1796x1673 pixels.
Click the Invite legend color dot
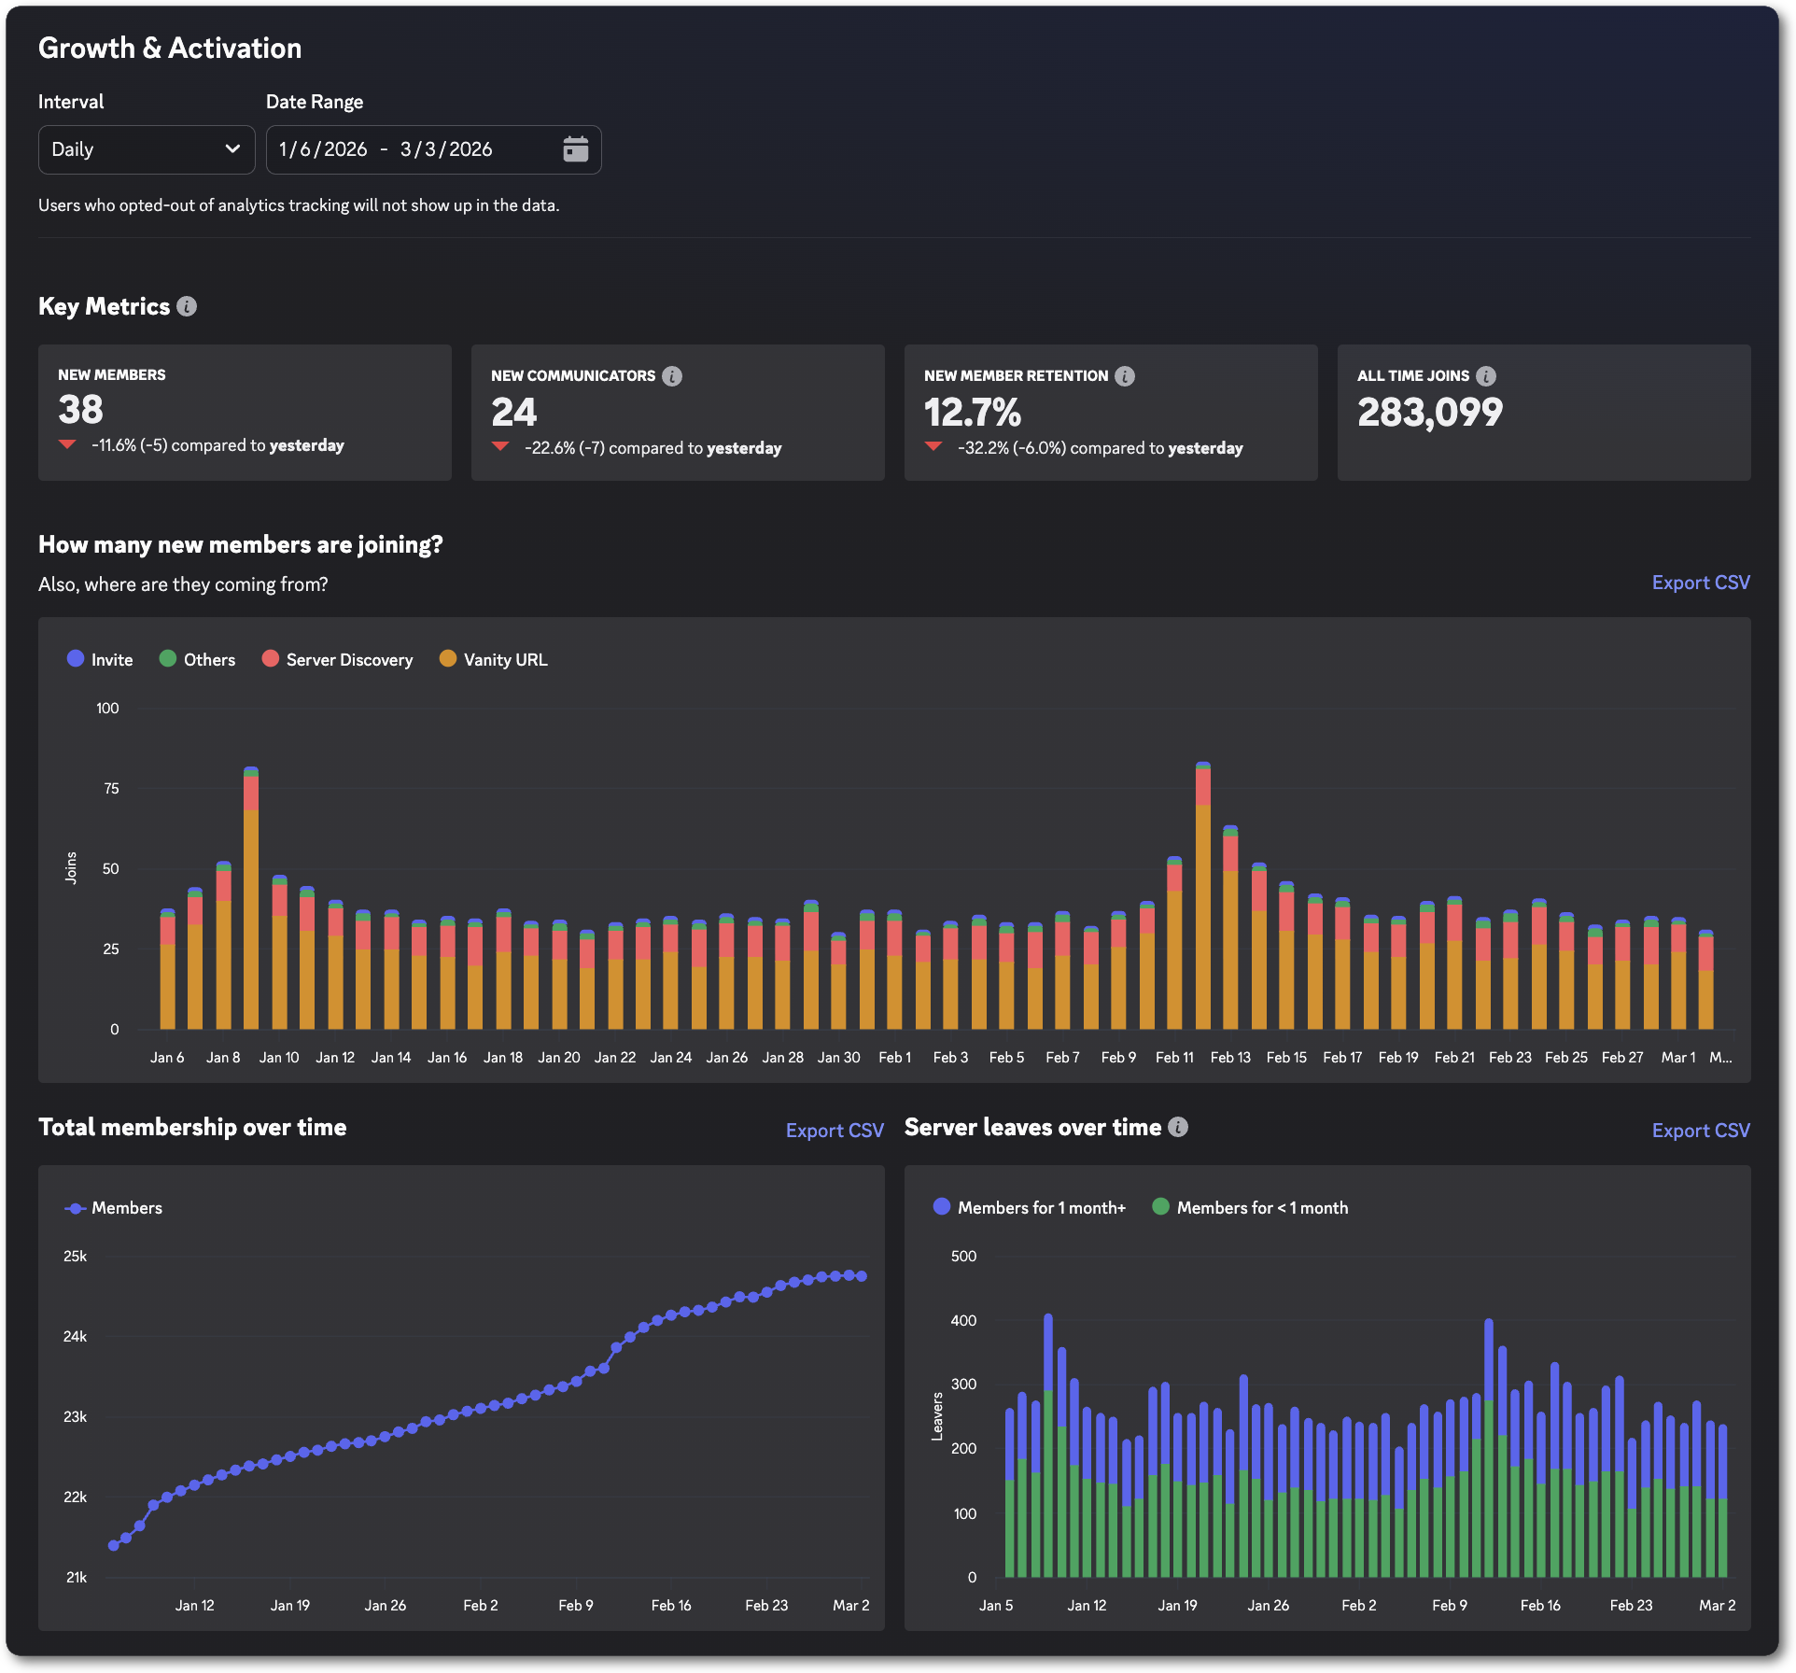click(x=75, y=658)
